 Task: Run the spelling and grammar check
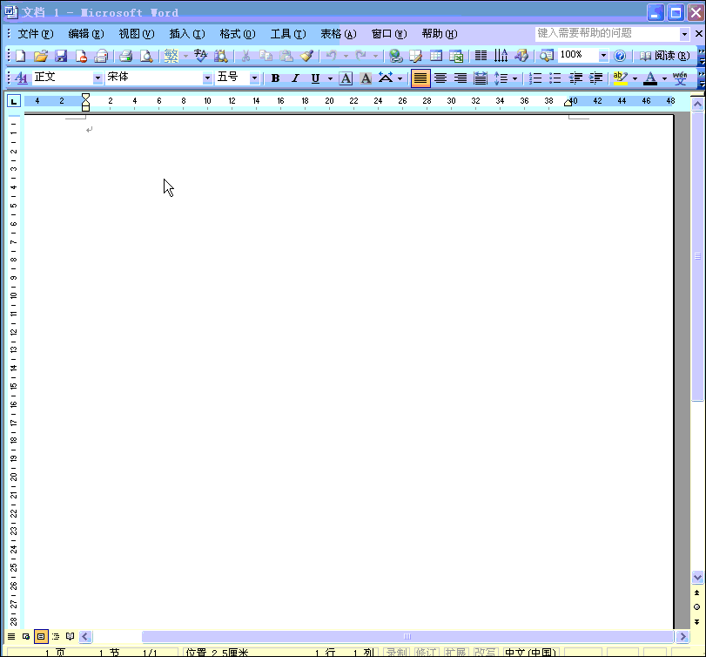click(200, 56)
